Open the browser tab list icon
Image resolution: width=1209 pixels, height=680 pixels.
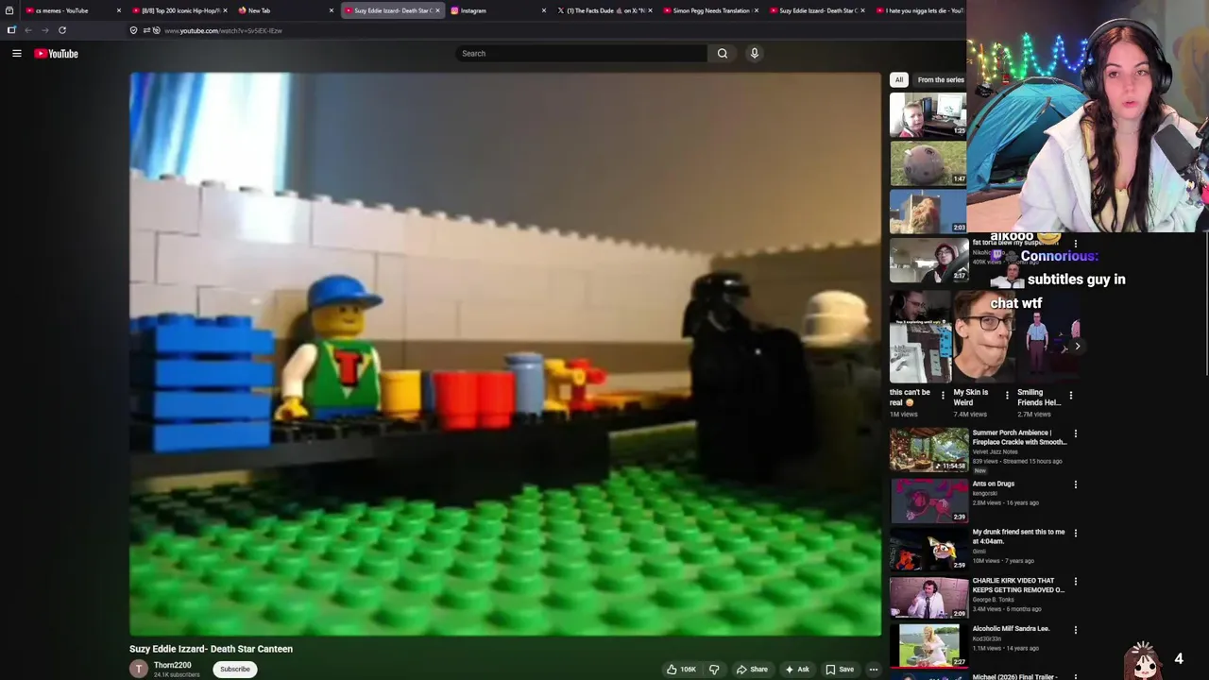tap(9, 10)
